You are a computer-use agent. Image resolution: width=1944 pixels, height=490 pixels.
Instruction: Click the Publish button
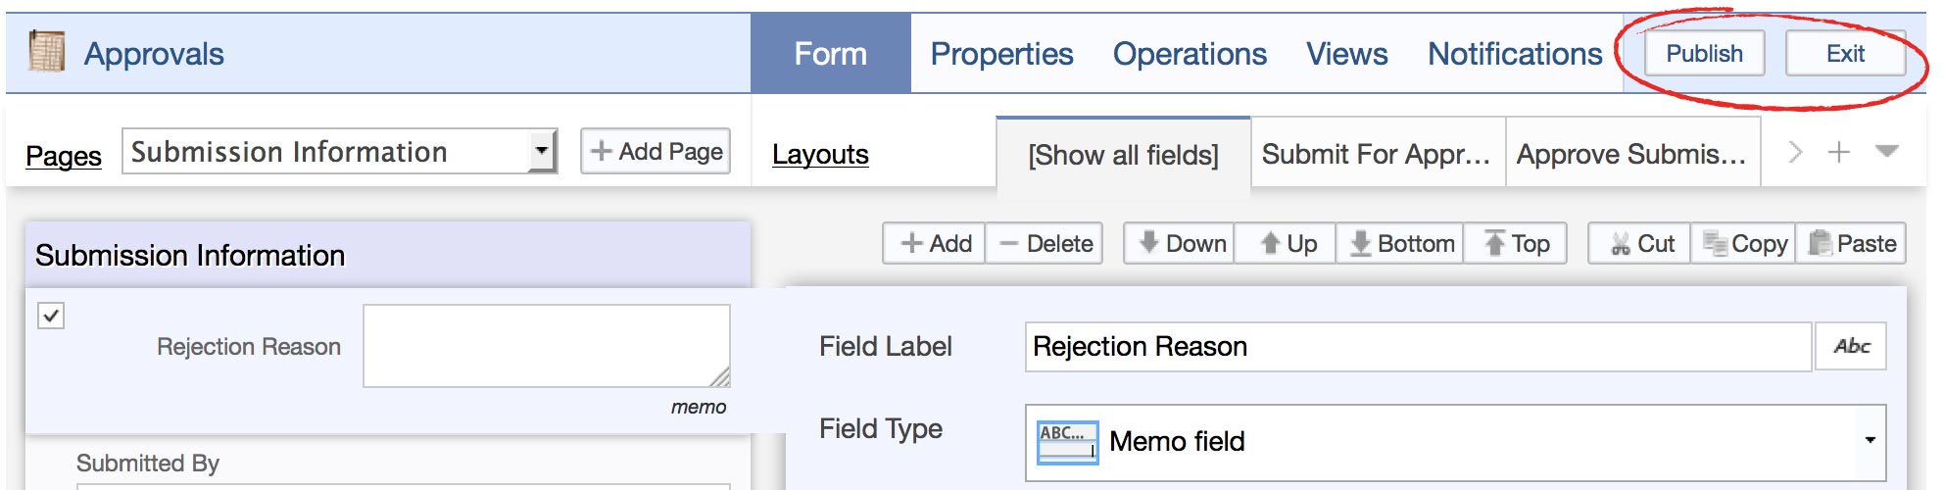point(1704,54)
